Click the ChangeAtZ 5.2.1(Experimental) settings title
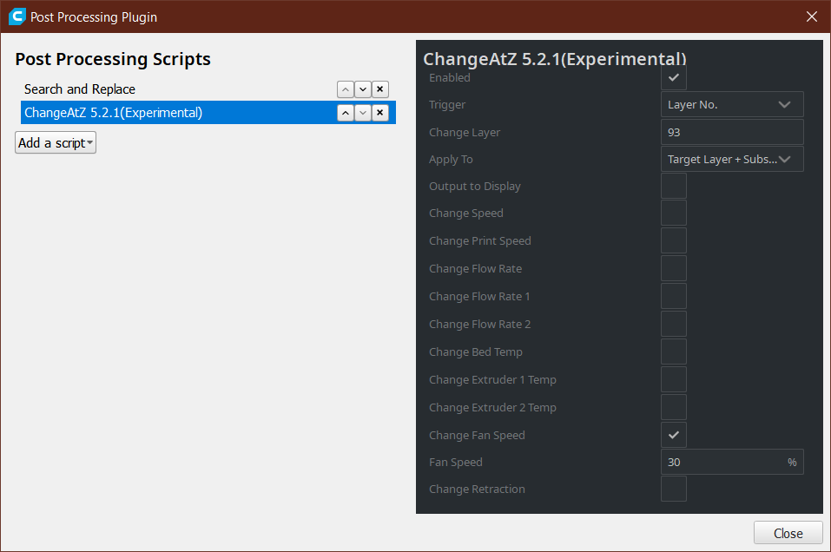 pyautogui.click(x=554, y=59)
